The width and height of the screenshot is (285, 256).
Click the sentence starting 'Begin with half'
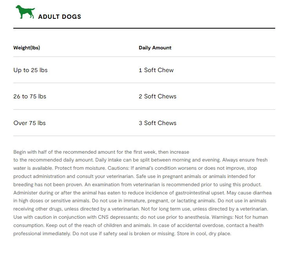click(101, 156)
